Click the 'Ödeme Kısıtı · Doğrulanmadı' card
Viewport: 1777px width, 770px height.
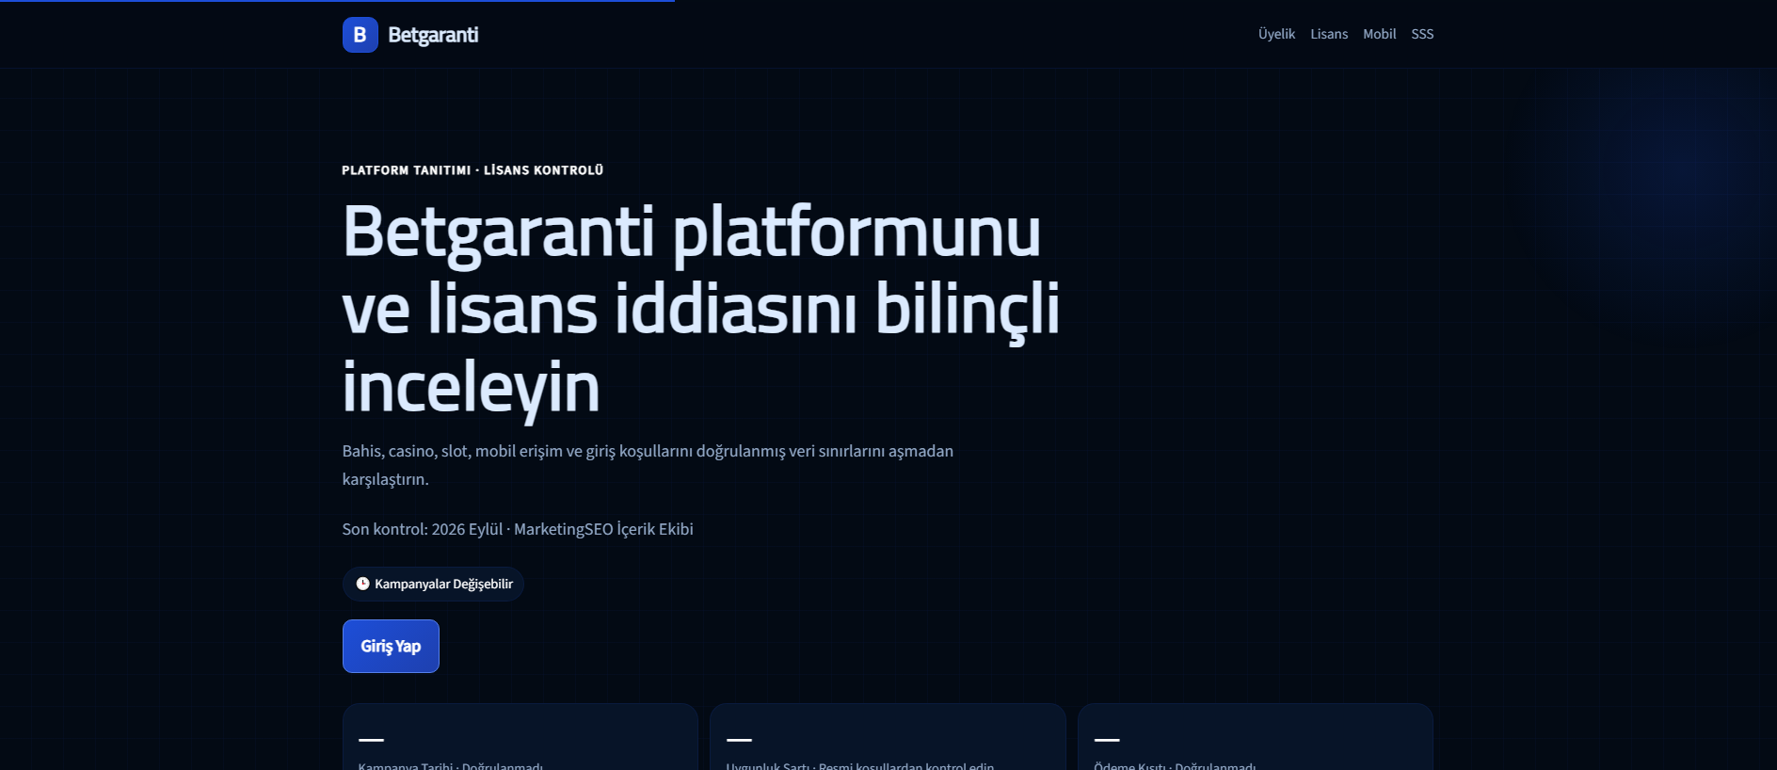[1256, 737]
